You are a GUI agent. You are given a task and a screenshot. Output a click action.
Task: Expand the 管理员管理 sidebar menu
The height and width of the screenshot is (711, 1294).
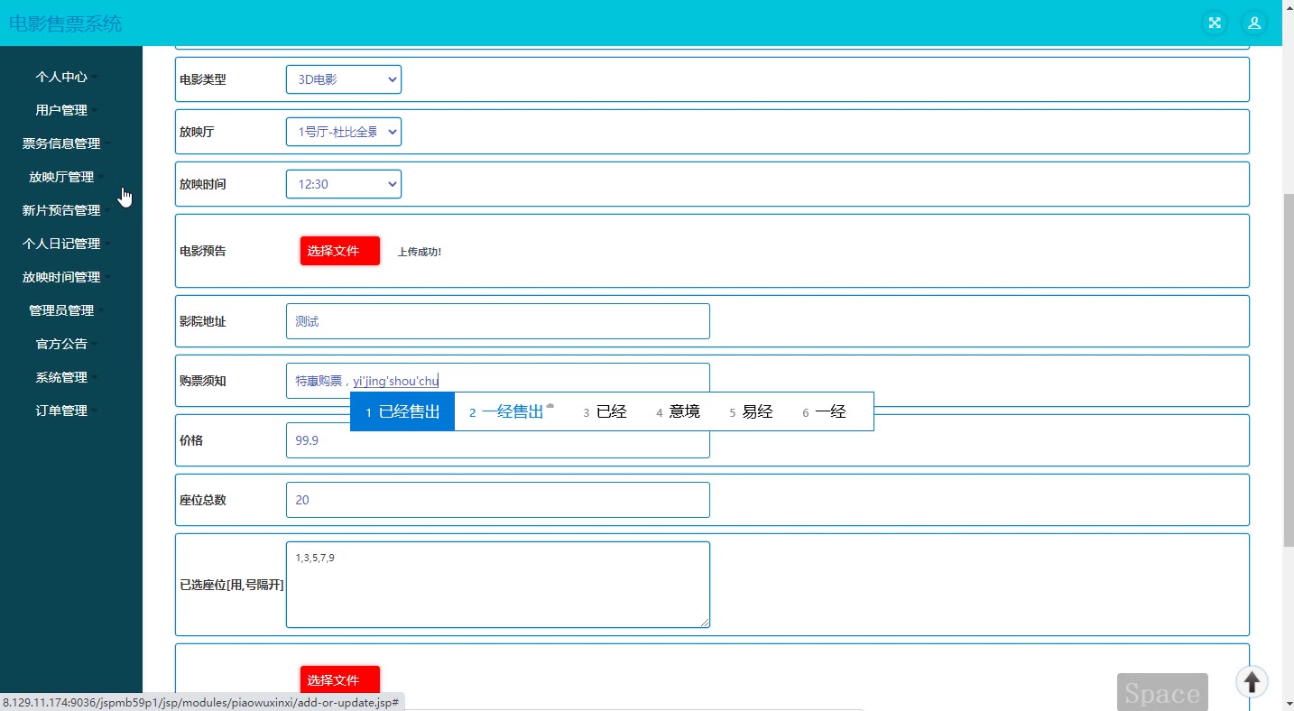[x=67, y=310]
